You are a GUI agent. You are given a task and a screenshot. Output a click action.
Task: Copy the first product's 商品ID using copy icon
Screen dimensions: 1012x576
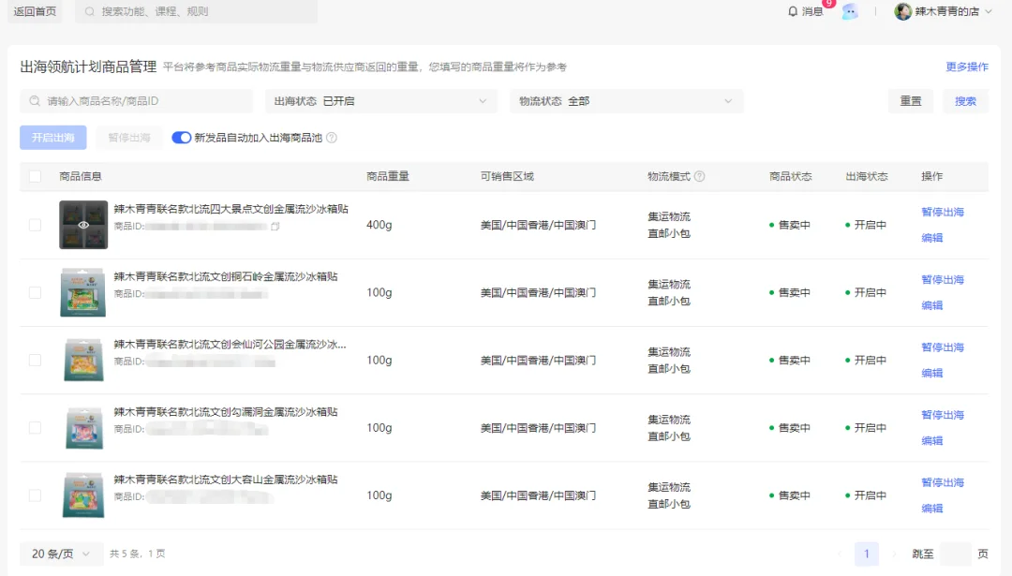[275, 228]
